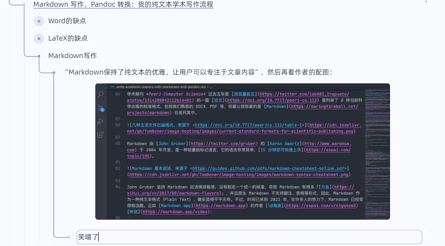
Task: Select the Search icon in the VS Code sidebar
Action: (x=100, y=94)
